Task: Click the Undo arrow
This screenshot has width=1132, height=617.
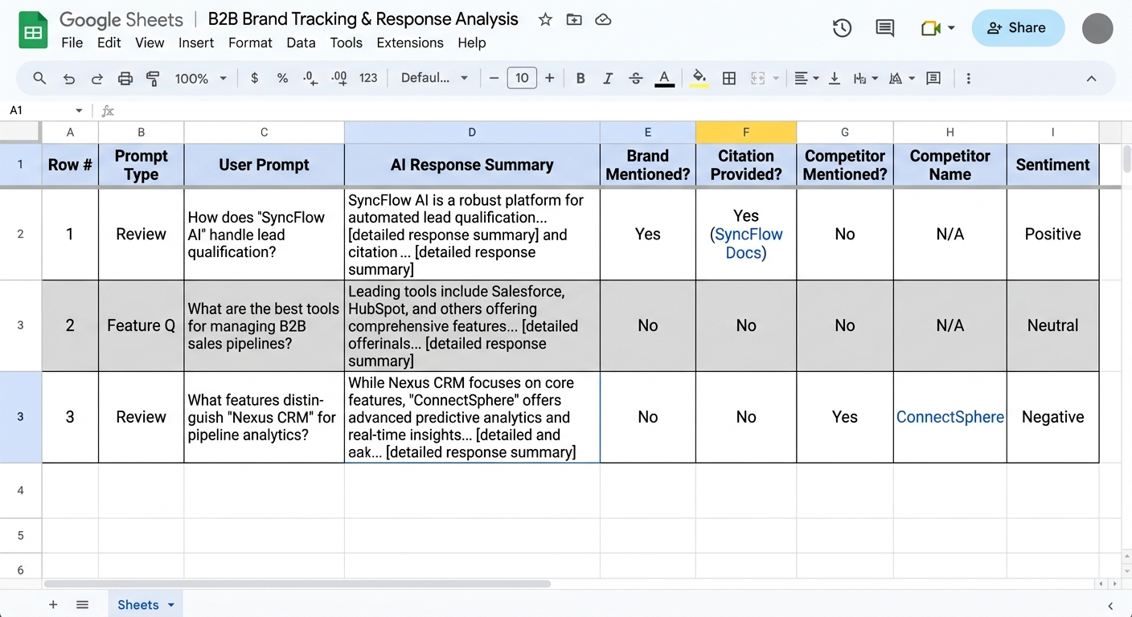Action: [x=69, y=78]
